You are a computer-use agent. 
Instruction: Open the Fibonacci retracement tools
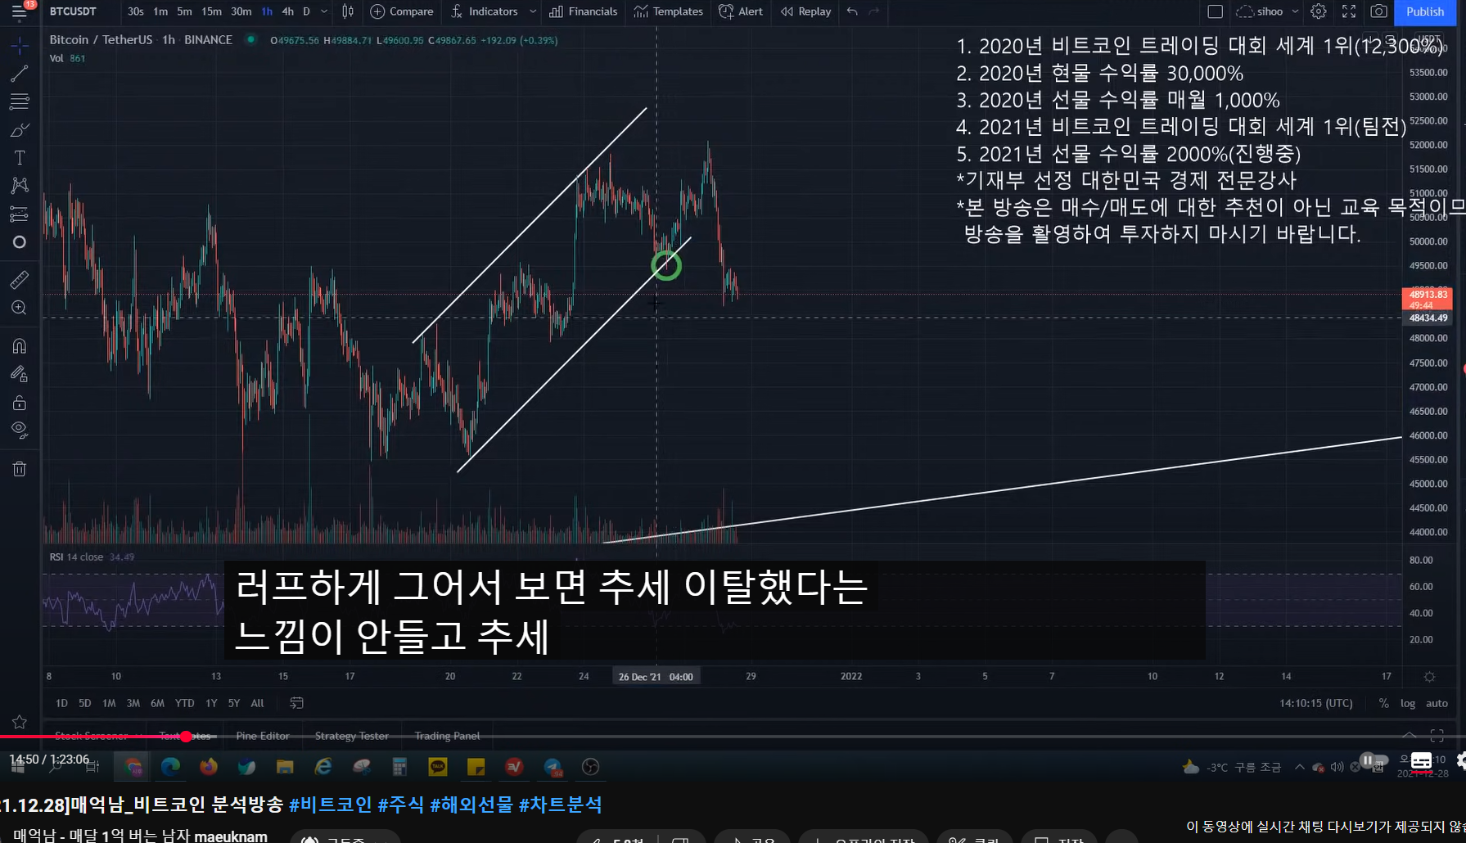coord(19,101)
